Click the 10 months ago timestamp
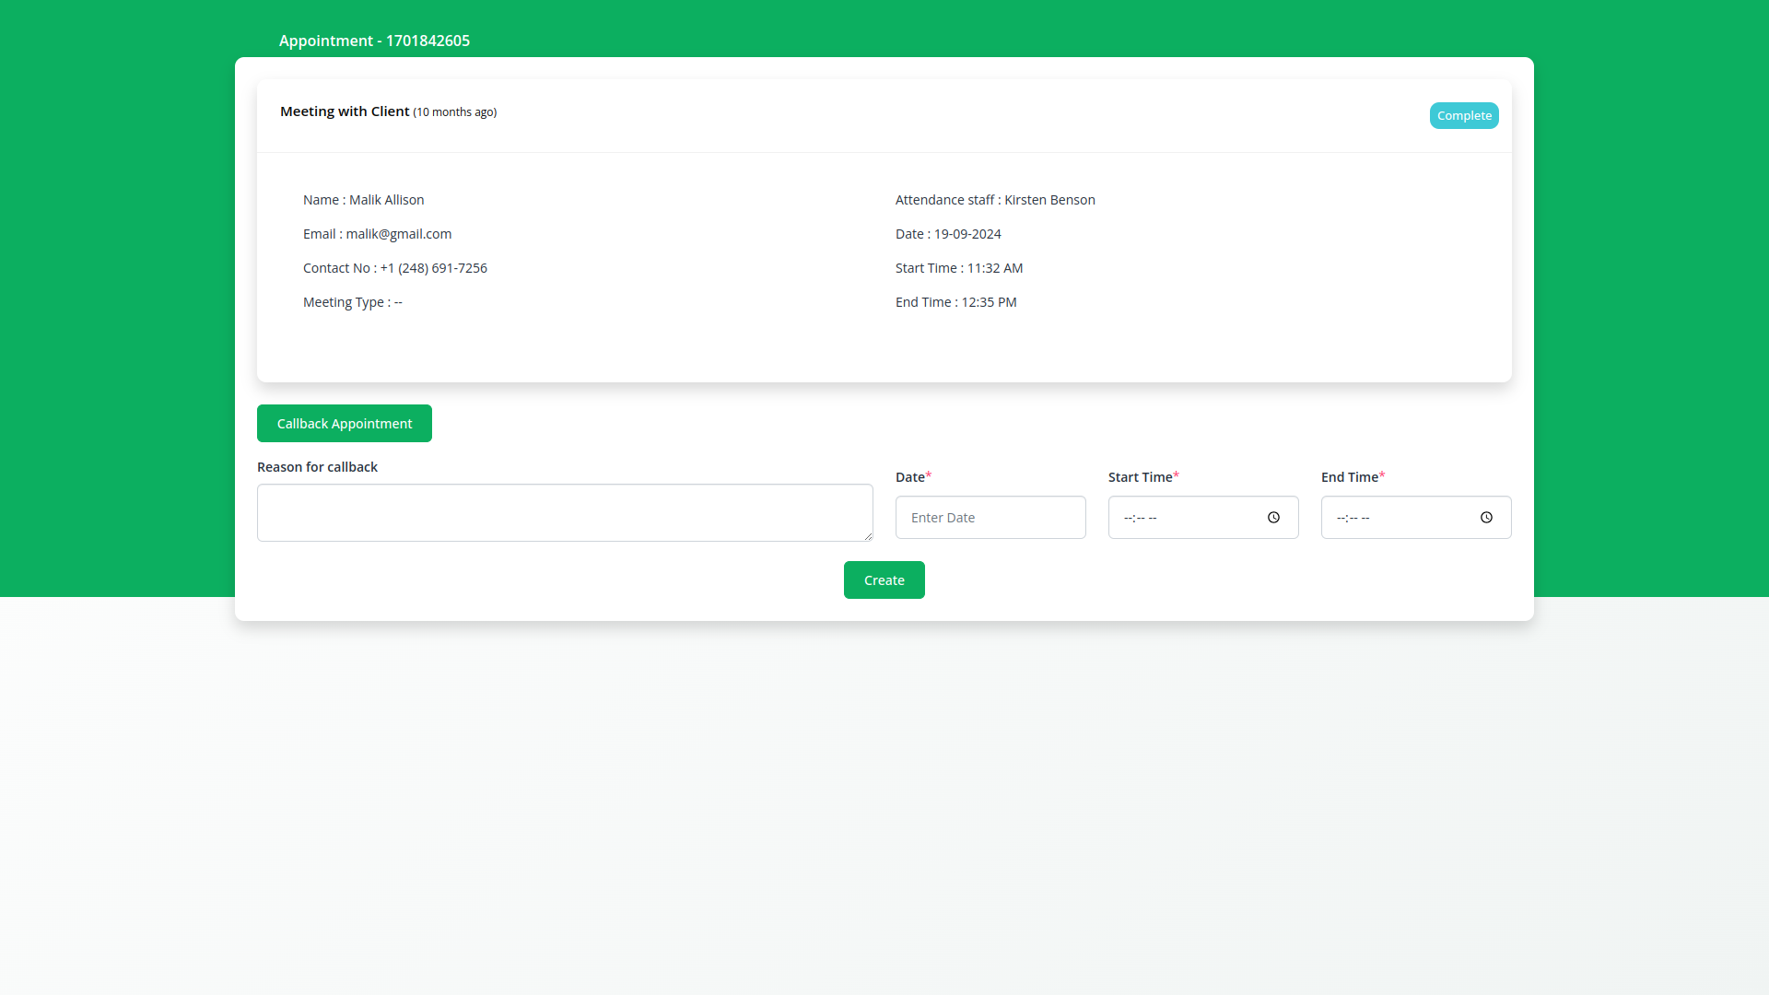The height and width of the screenshot is (995, 1769). (455, 112)
